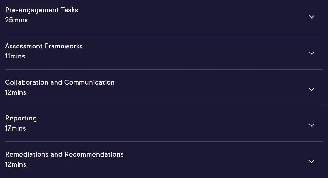This screenshot has width=328, height=178.
Task: Click 12mins under Collaboration and Communication
Action: pos(16,92)
